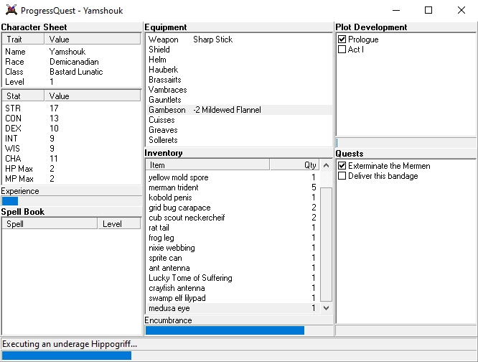Click the inventory Item column header
Screen dimensions: 478x362
(x=207, y=165)
